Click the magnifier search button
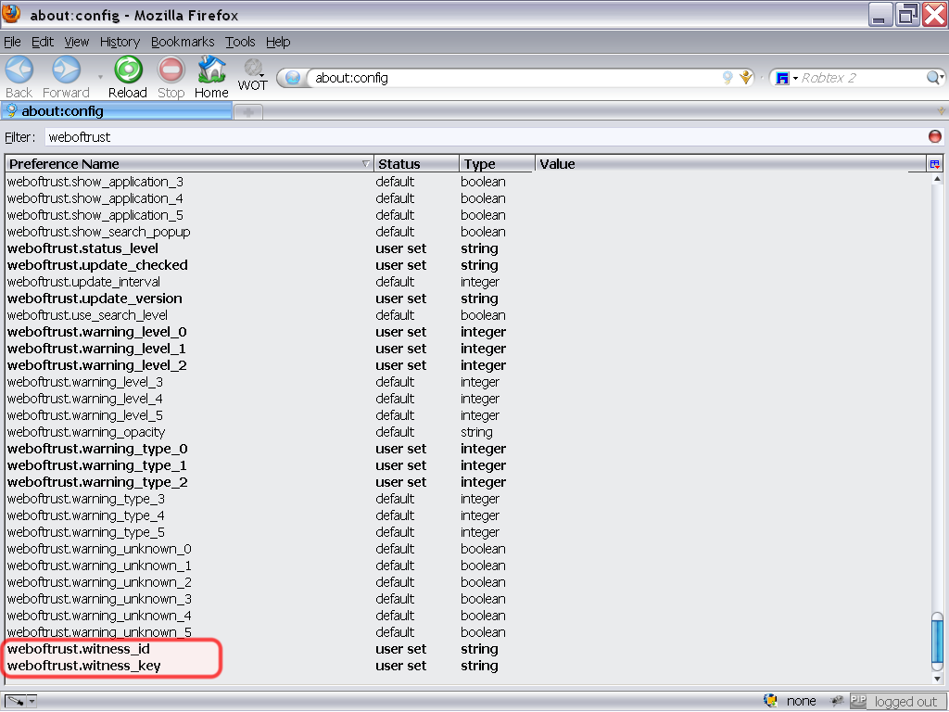The width and height of the screenshot is (949, 712). pos(933,78)
